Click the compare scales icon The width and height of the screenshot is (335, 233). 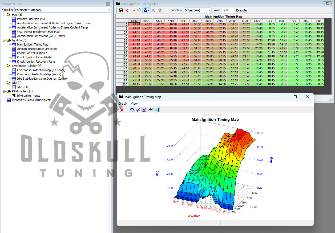(139, 10)
